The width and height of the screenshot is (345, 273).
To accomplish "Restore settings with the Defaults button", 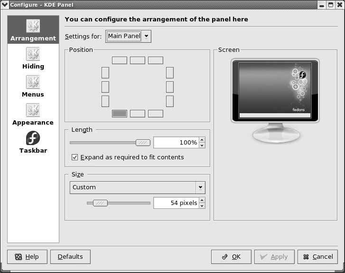I will 70,257.
